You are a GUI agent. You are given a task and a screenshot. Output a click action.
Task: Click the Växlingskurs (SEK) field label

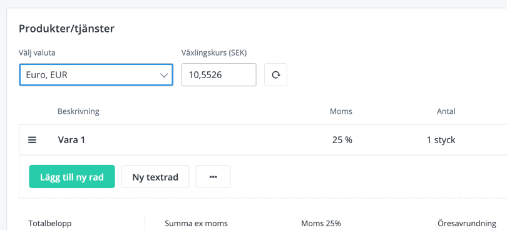tap(214, 53)
